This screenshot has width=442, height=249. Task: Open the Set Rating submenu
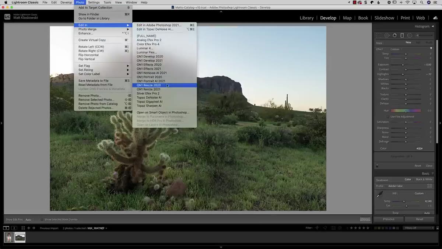point(103,70)
